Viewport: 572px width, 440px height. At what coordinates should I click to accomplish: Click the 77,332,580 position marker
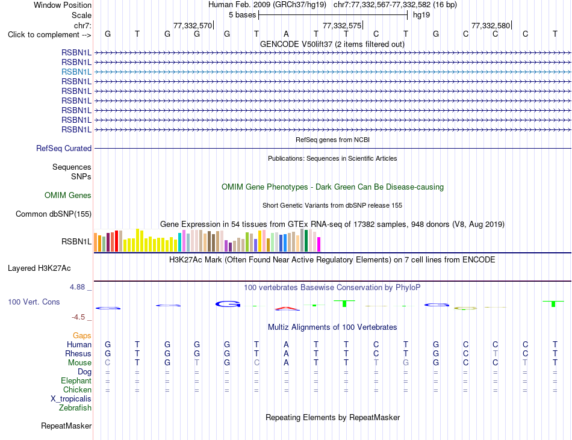[x=491, y=25]
